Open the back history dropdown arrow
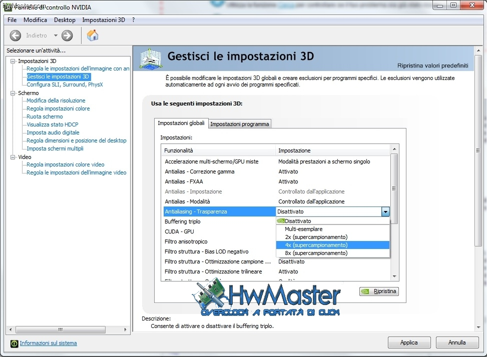 click(x=56, y=35)
